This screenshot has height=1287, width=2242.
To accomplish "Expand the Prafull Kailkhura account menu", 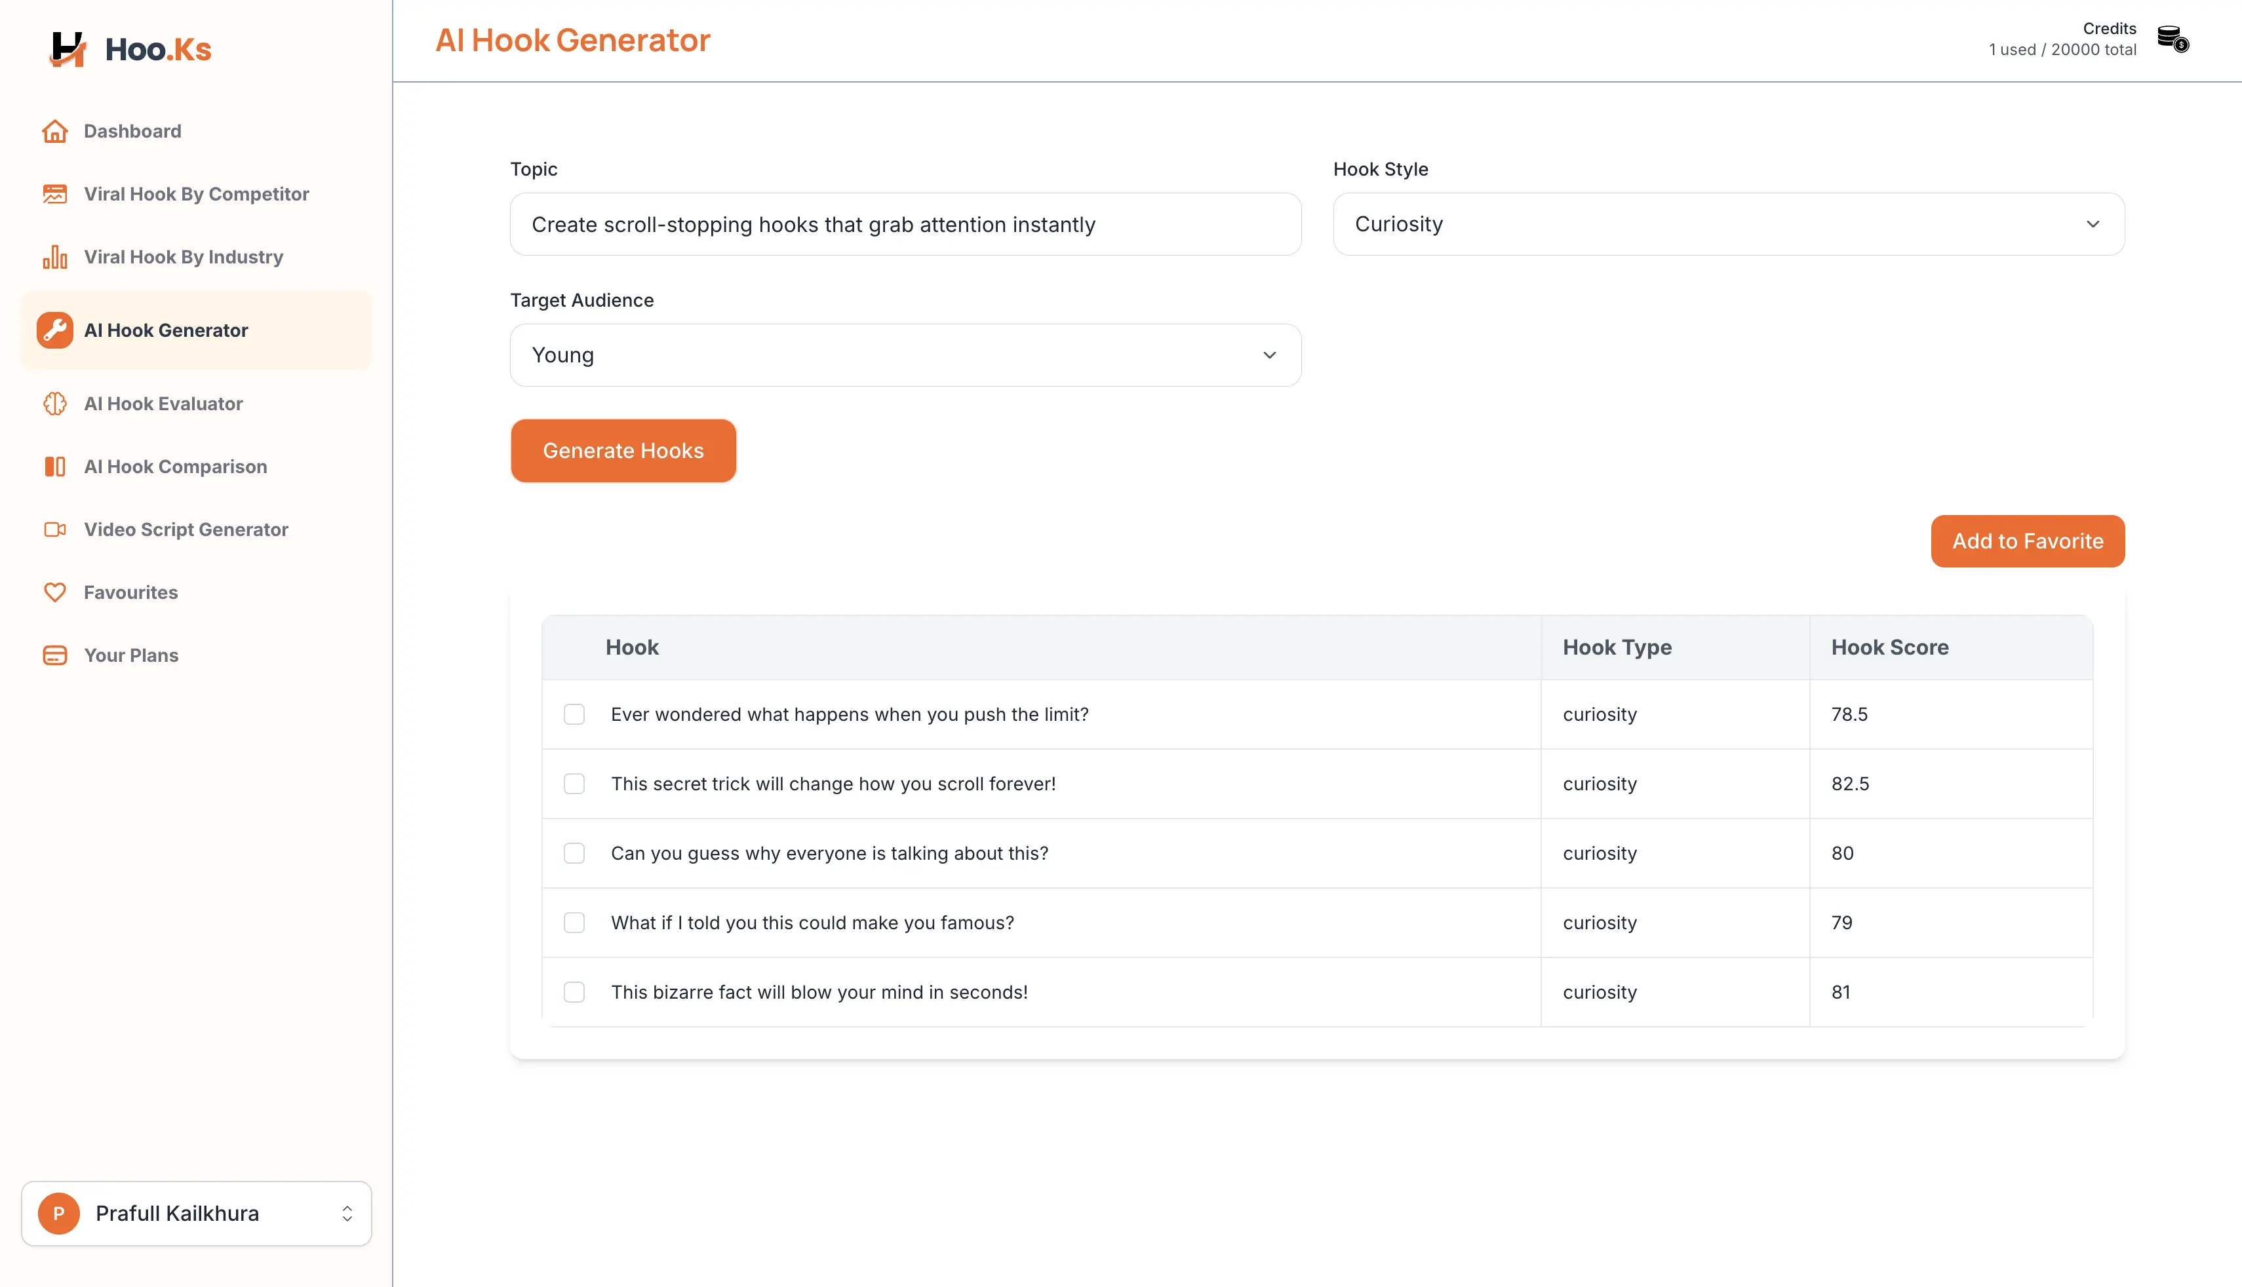I will [196, 1213].
